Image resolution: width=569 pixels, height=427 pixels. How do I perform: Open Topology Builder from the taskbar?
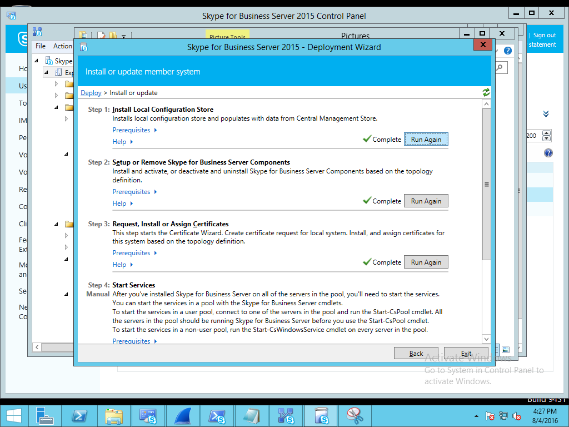click(286, 415)
